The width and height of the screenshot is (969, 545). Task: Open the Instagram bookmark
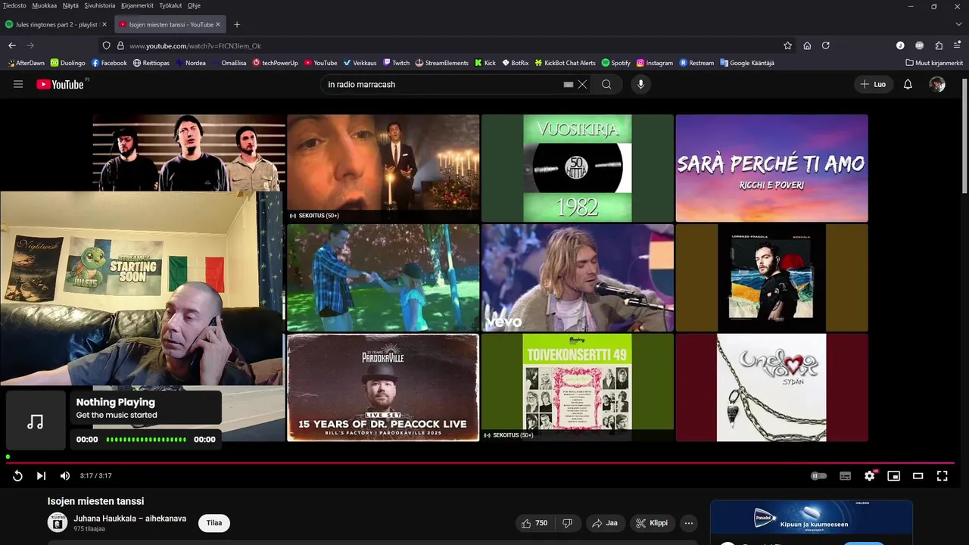click(655, 63)
